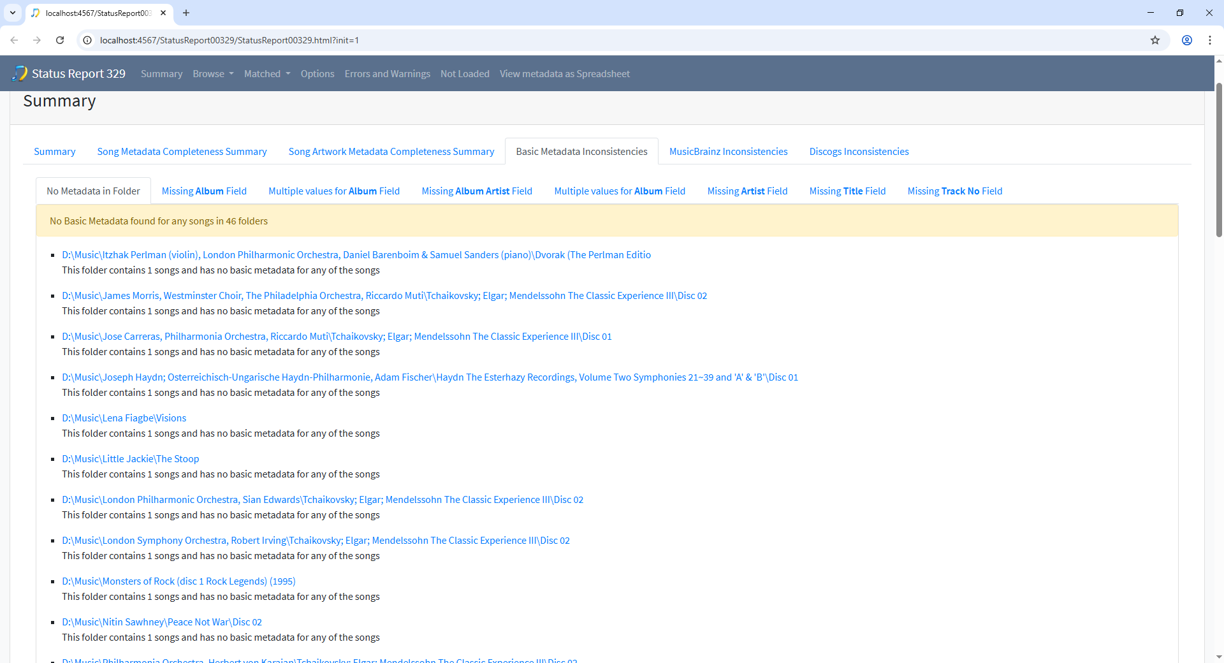Open Errors and Warnings page

(x=388, y=74)
